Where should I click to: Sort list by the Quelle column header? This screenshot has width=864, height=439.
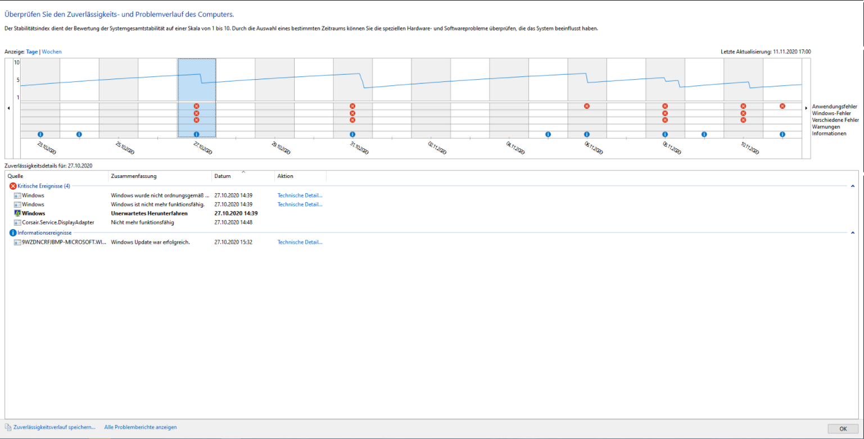[x=56, y=176]
